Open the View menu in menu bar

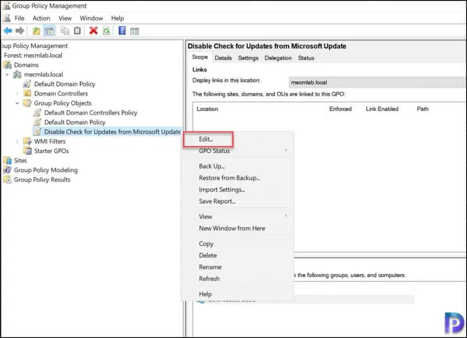pos(65,18)
